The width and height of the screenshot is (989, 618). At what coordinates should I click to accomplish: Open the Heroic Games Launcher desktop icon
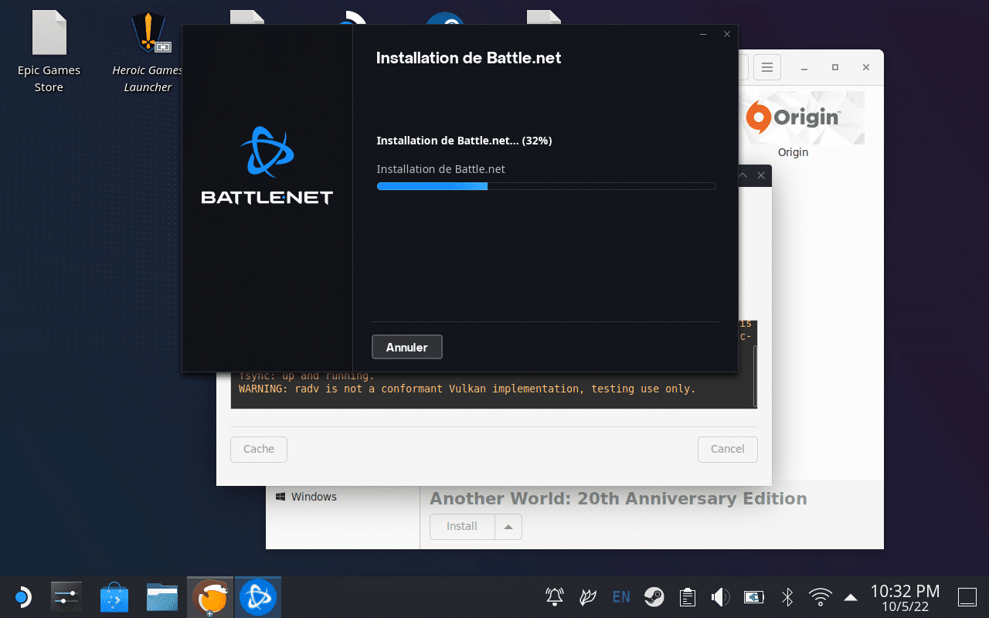148,53
